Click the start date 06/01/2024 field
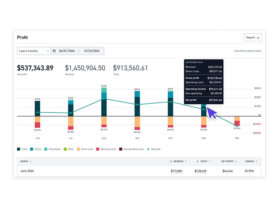The width and height of the screenshot is (279, 209). (x=67, y=51)
